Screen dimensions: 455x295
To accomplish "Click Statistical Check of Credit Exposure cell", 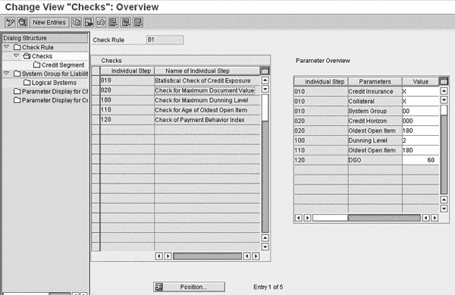I will [x=207, y=80].
